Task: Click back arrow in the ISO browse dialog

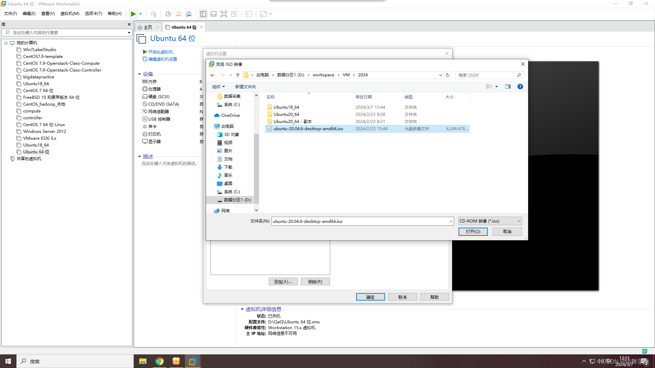Action: point(213,75)
